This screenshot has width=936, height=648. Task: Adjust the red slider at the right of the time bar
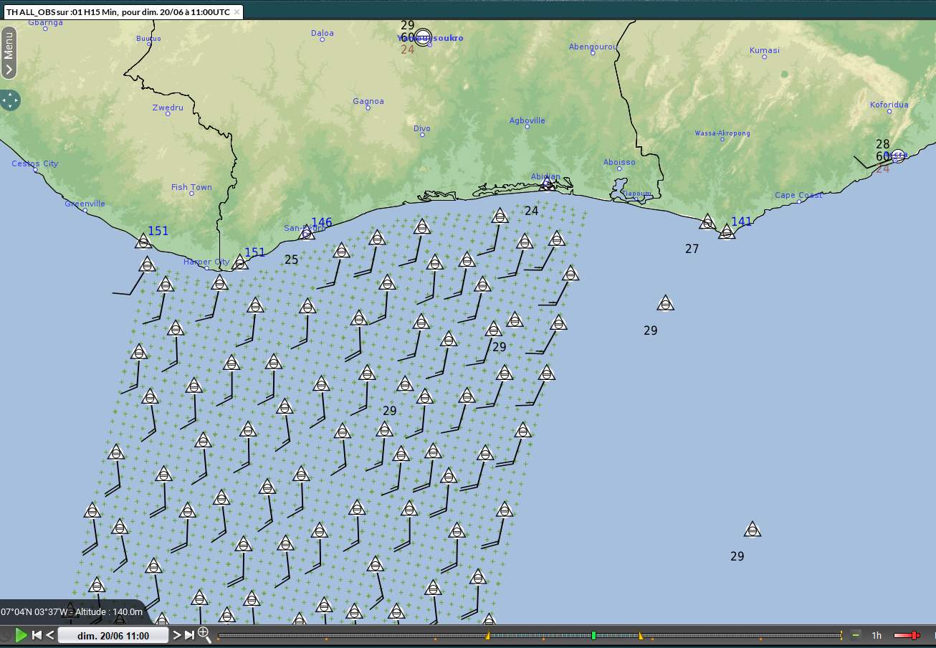914,635
